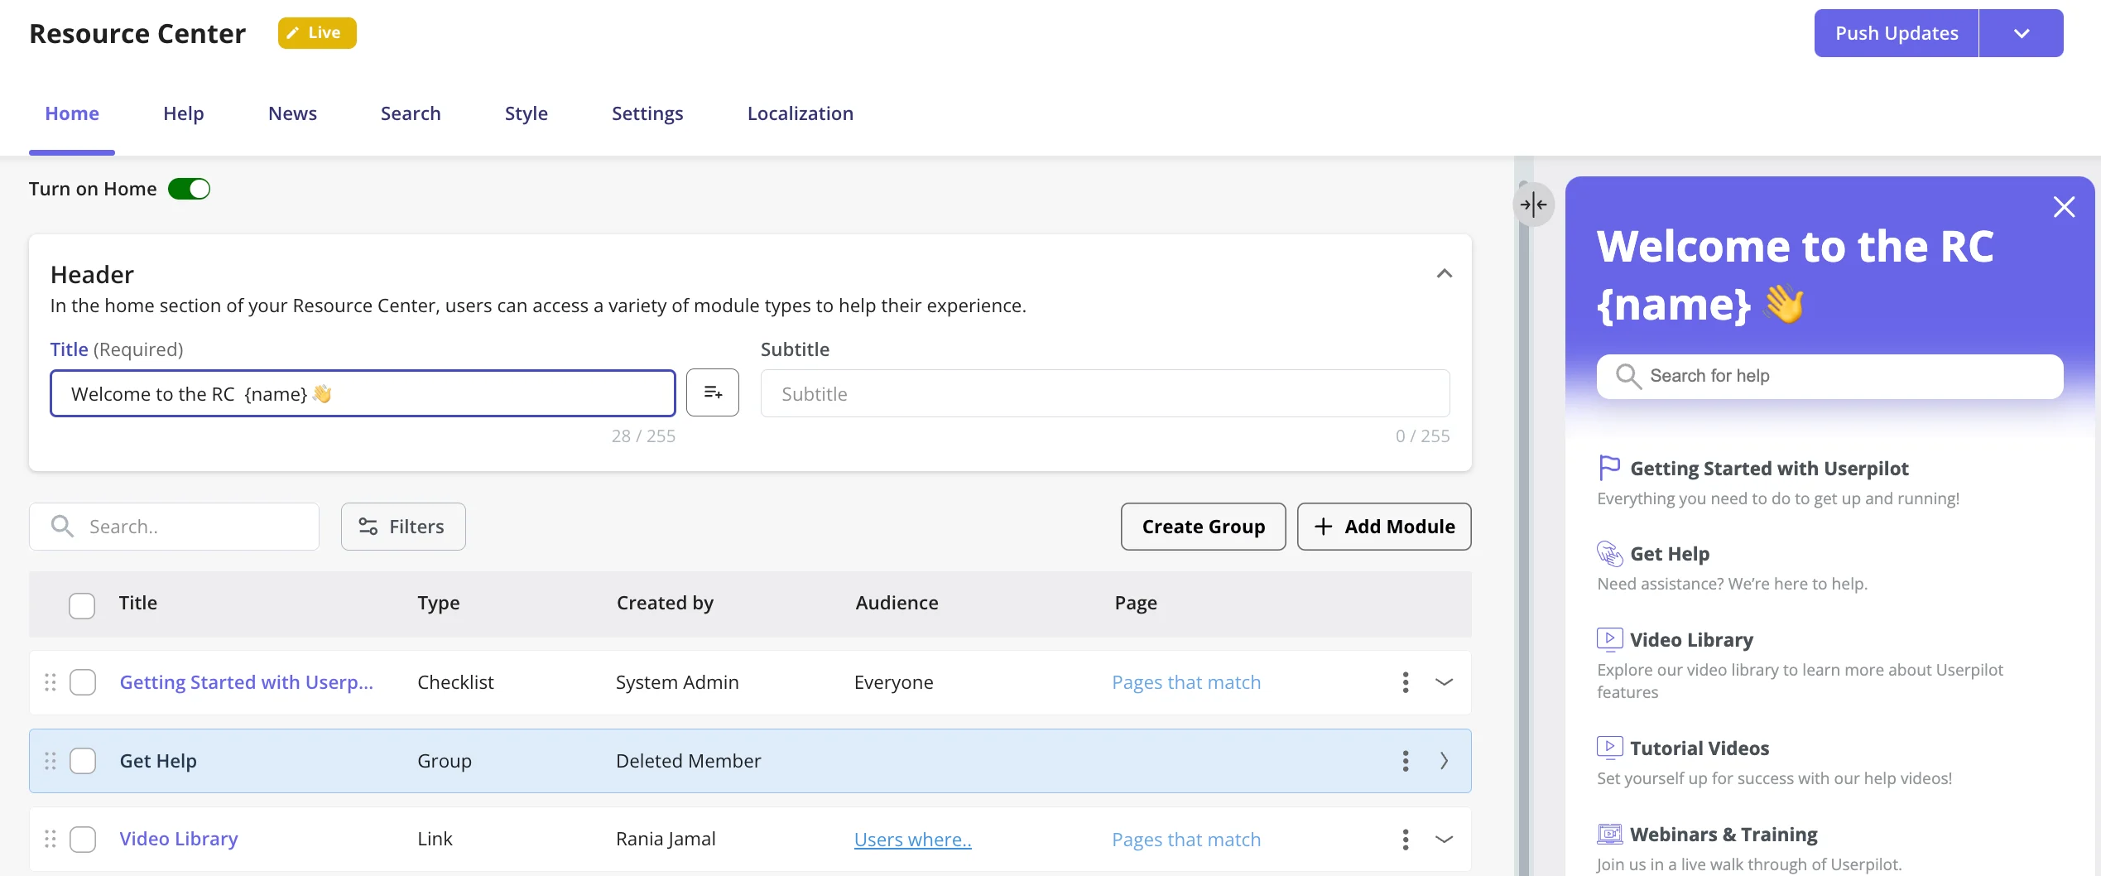
Task: Click the insert attribute icon beside Title field
Action: click(x=713, y=392)
